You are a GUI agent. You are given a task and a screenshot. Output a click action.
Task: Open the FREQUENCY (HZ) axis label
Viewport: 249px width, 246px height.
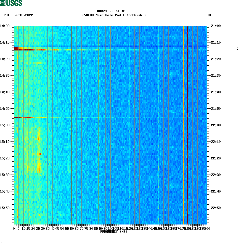pos(113,232)
